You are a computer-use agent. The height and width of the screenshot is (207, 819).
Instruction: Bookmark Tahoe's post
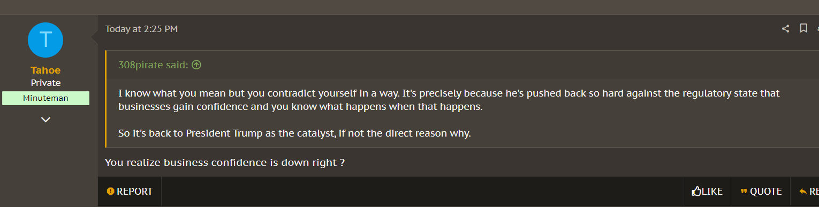click(803, 28)
